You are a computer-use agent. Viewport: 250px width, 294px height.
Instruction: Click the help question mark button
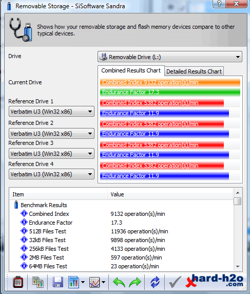(219, 4)
